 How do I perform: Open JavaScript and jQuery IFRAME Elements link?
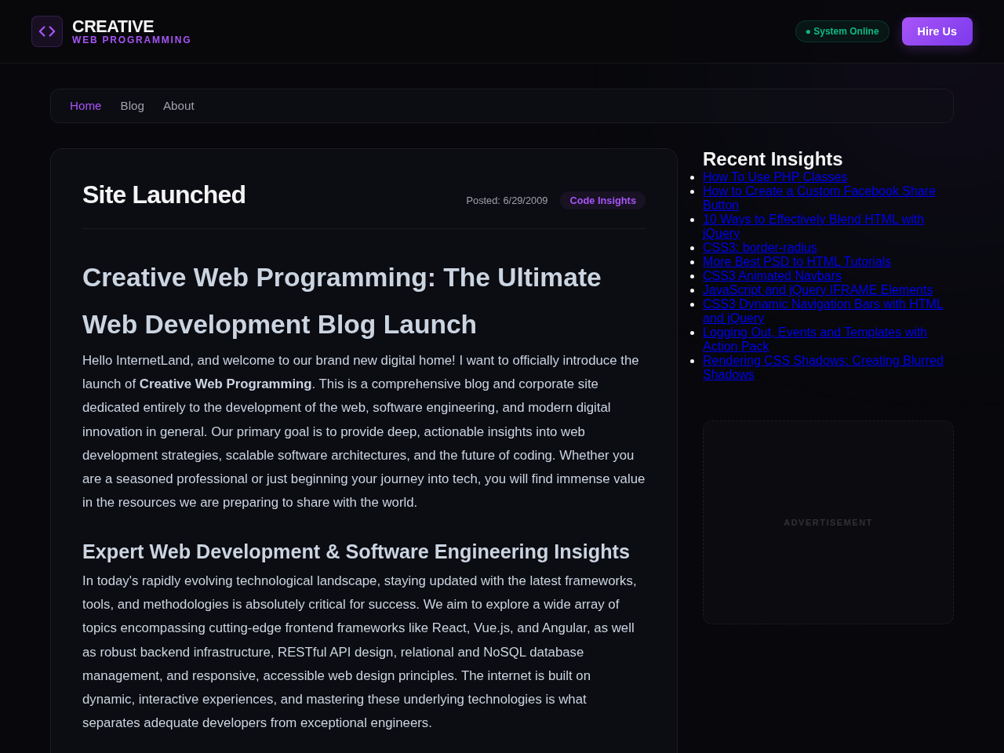pyautogui.click(x=818, y=290)
